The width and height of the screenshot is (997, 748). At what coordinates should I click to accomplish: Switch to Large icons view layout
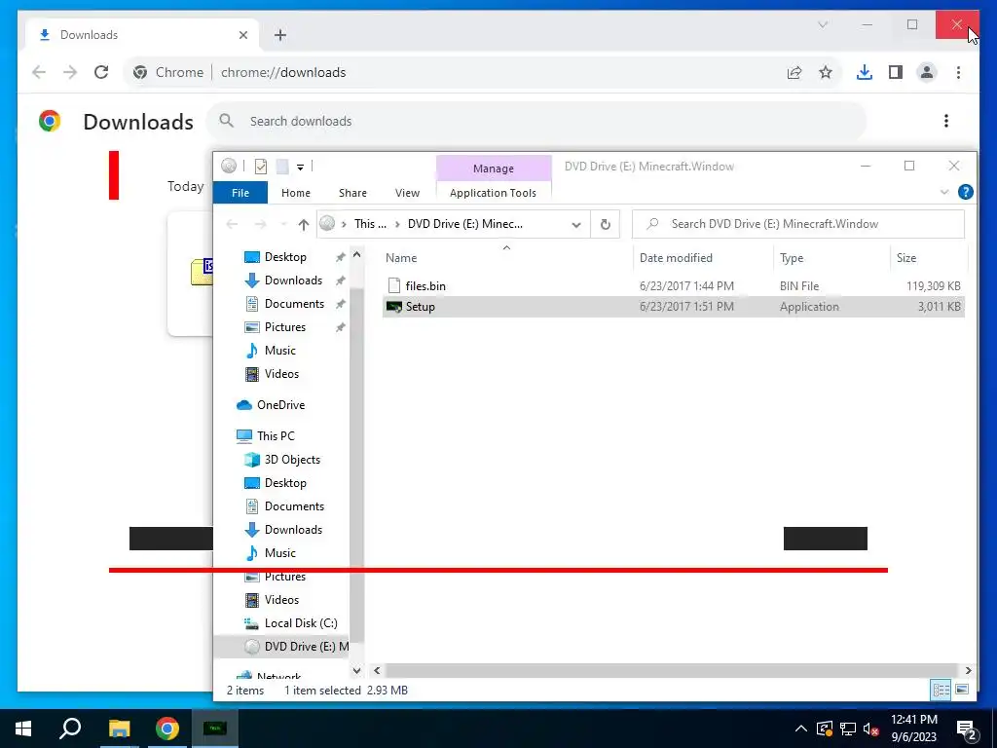click(x=962, y=690)
